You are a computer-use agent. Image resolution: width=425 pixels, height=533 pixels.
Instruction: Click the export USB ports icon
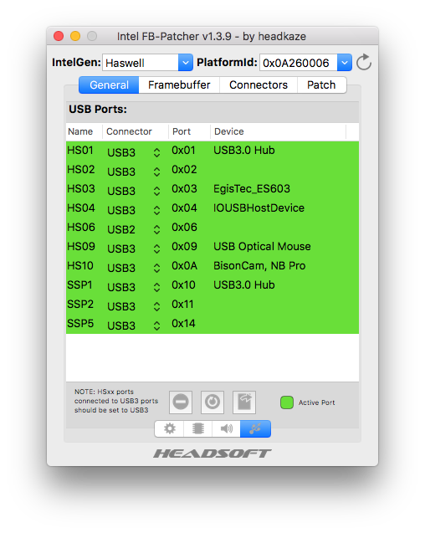coord(244,402)
